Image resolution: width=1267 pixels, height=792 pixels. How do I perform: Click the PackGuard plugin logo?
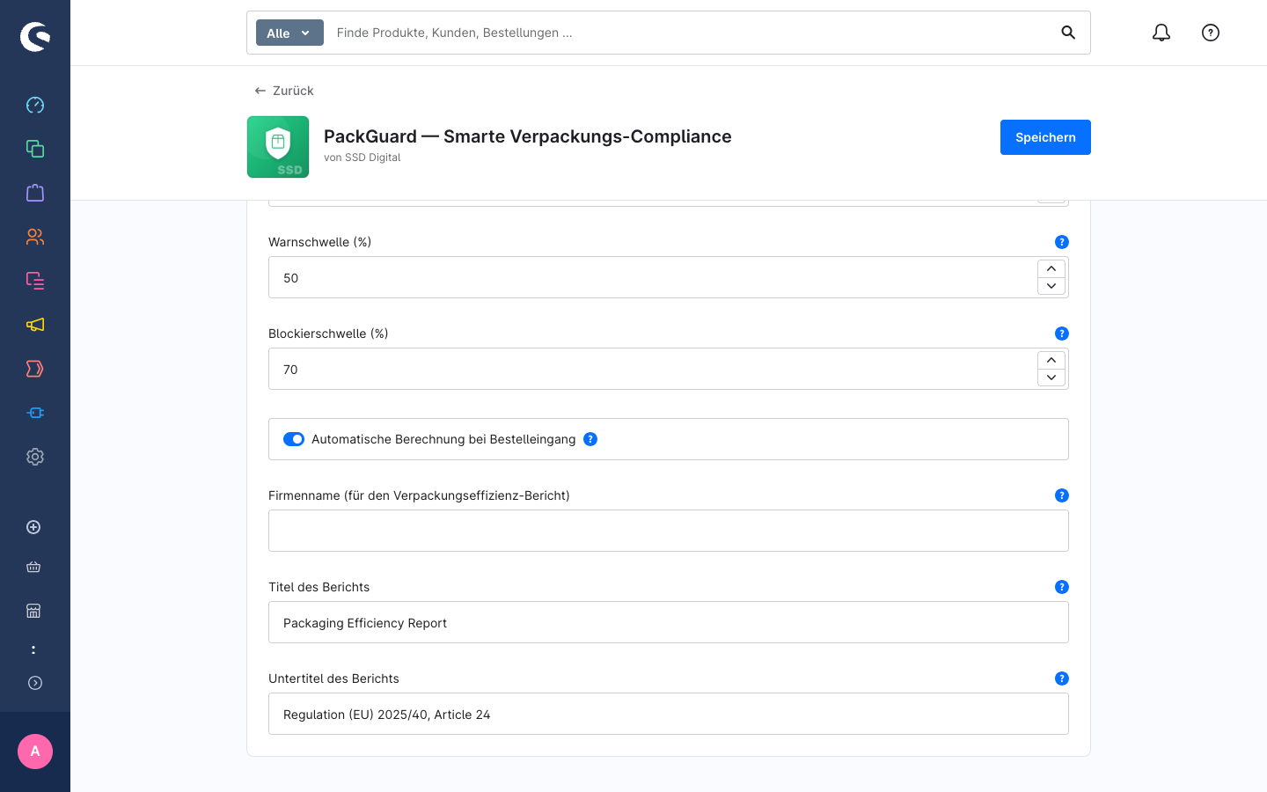[278, 147]
